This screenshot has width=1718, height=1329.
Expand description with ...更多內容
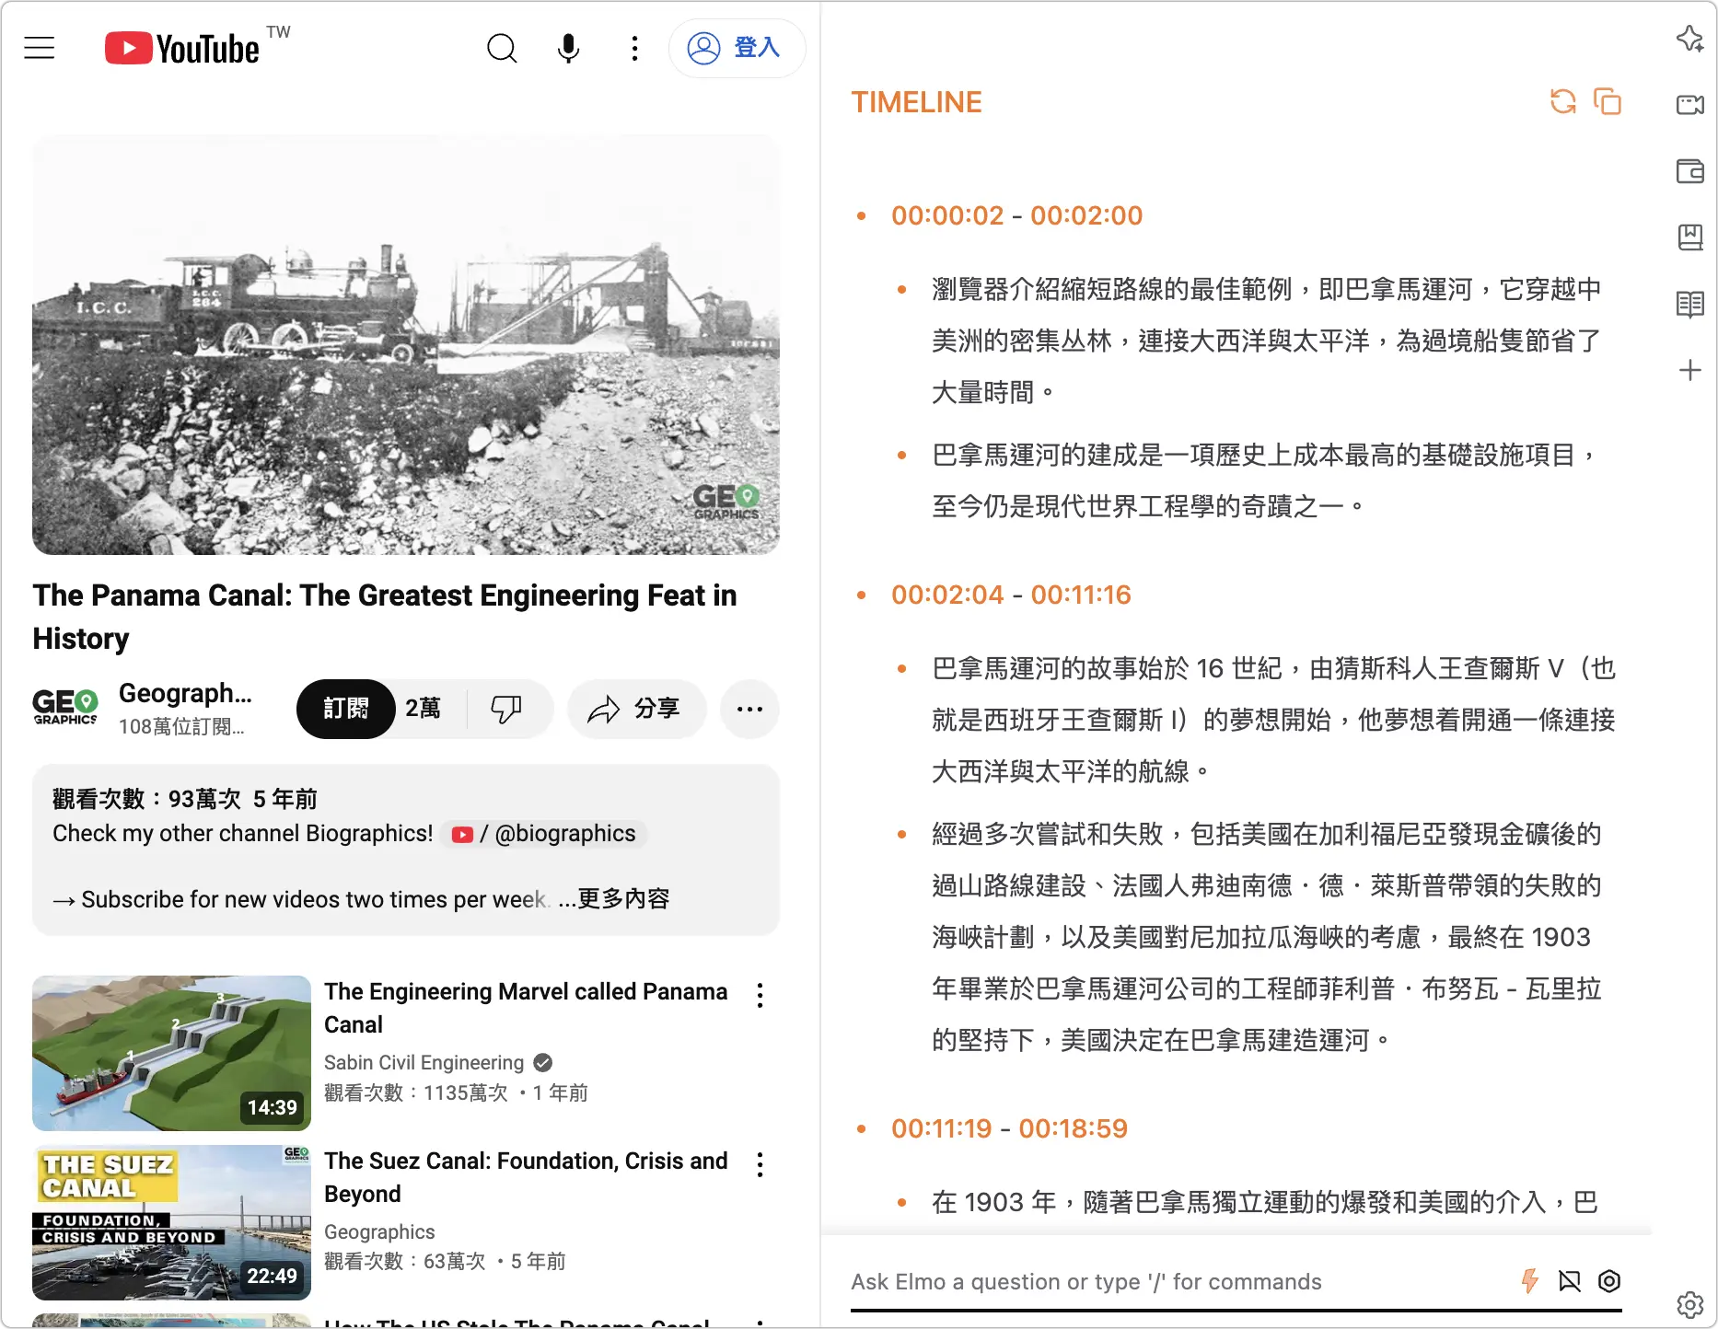pos(614,899)
